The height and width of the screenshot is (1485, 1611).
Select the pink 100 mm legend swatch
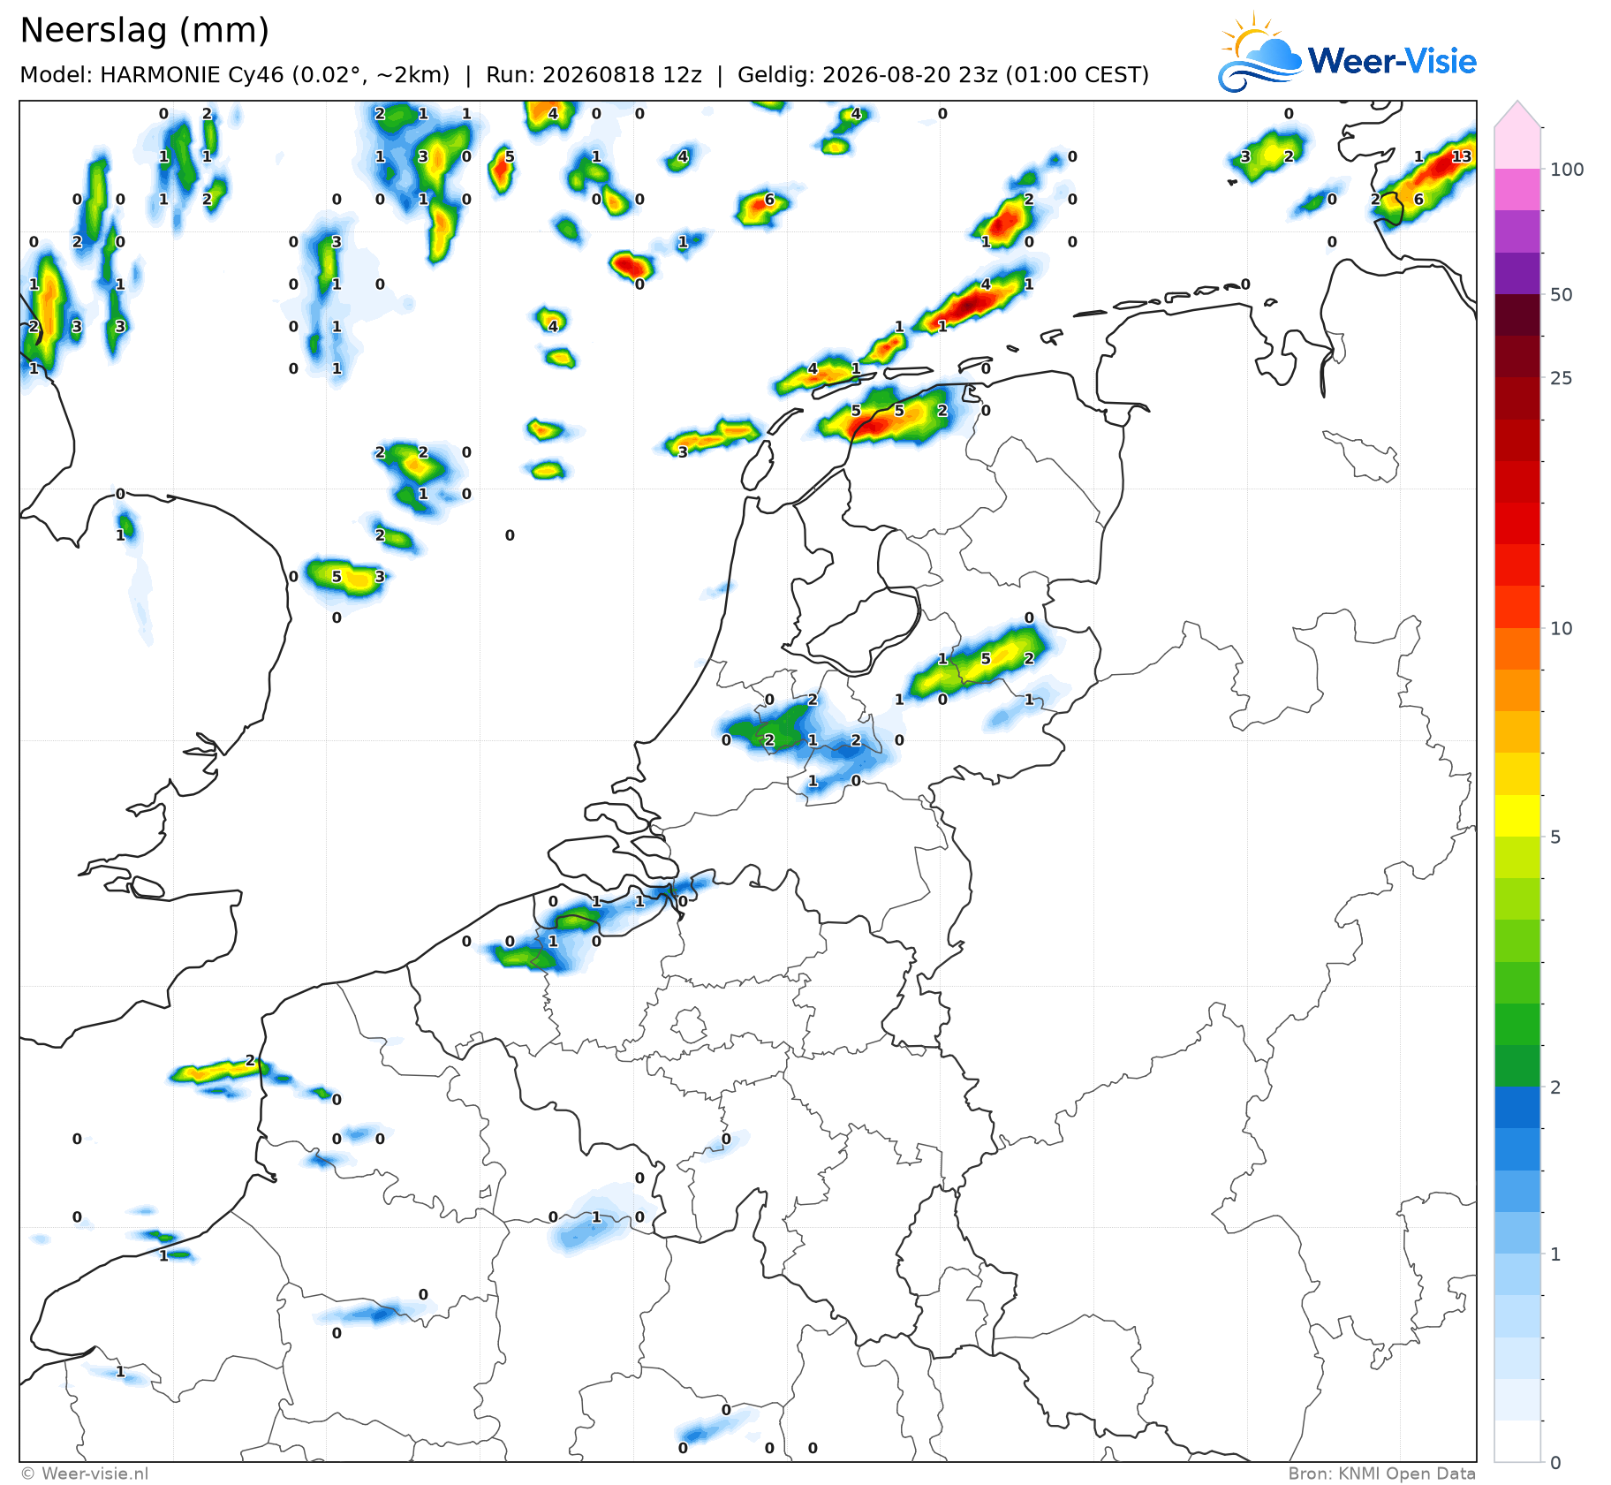1517,148
